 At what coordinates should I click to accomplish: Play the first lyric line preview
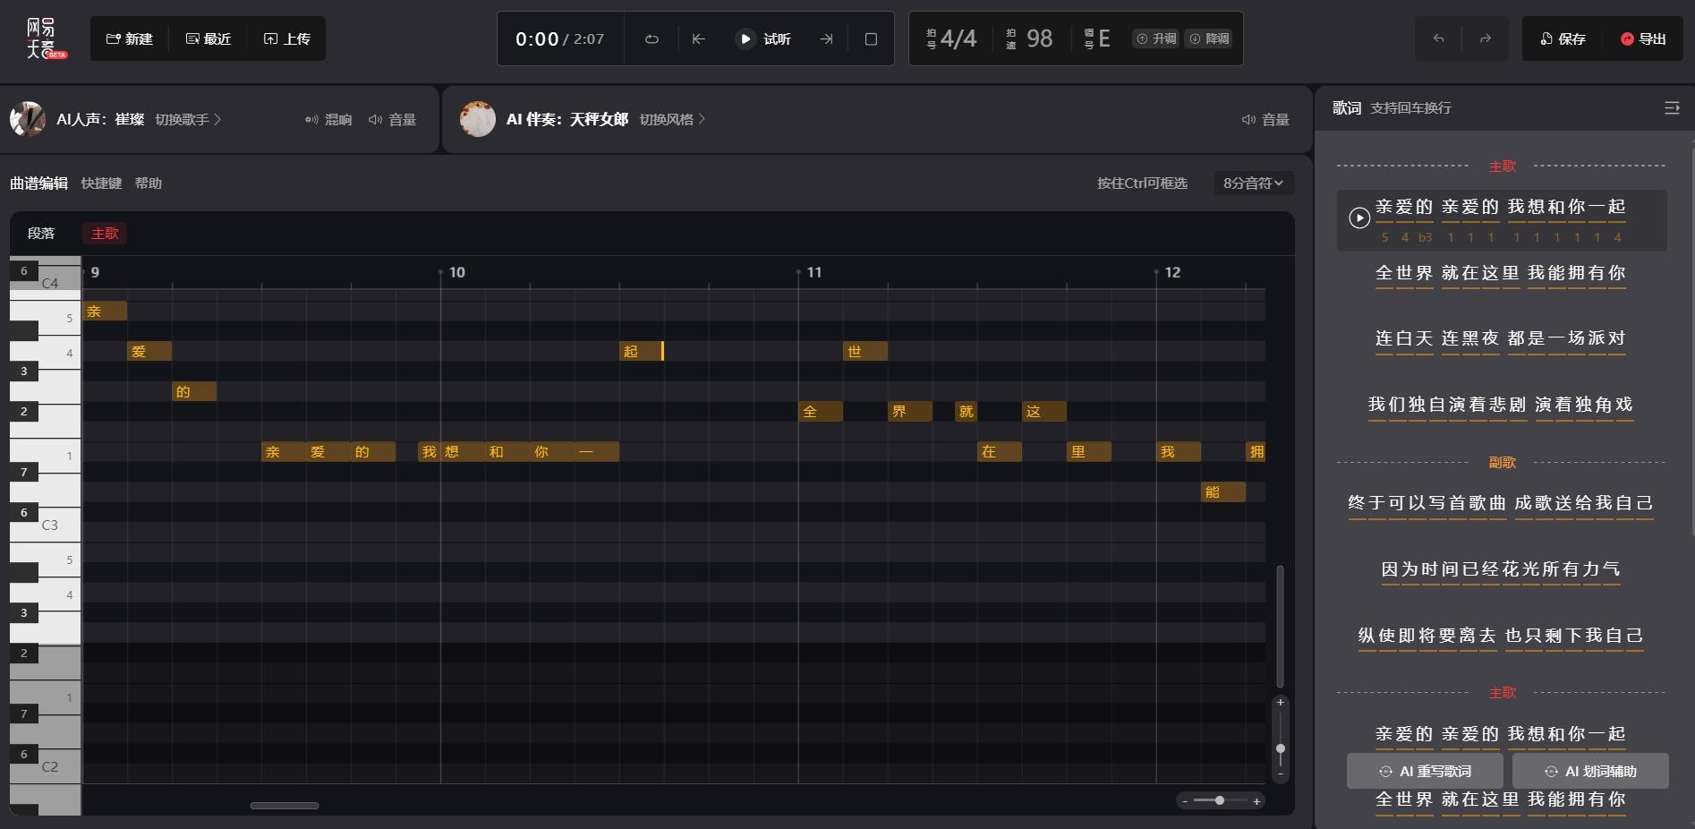point(1359,218)
